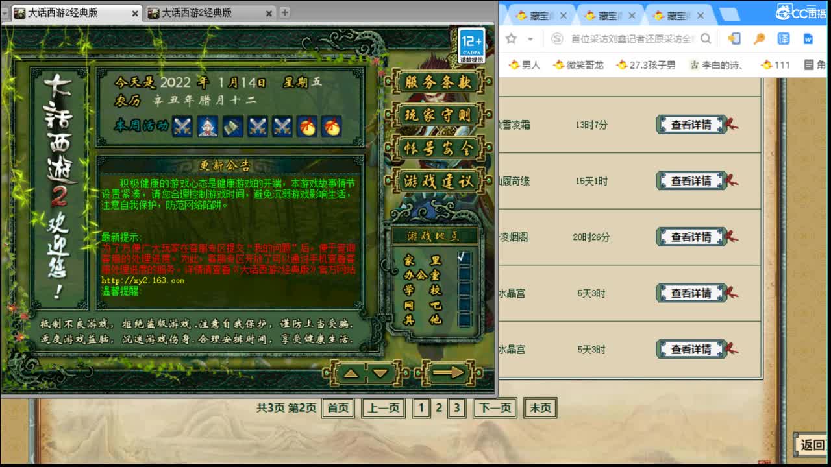Screen dimensions: 831x467
Task: Click 查看详情 for the 20时26分 row
Action: pos(692,237)
